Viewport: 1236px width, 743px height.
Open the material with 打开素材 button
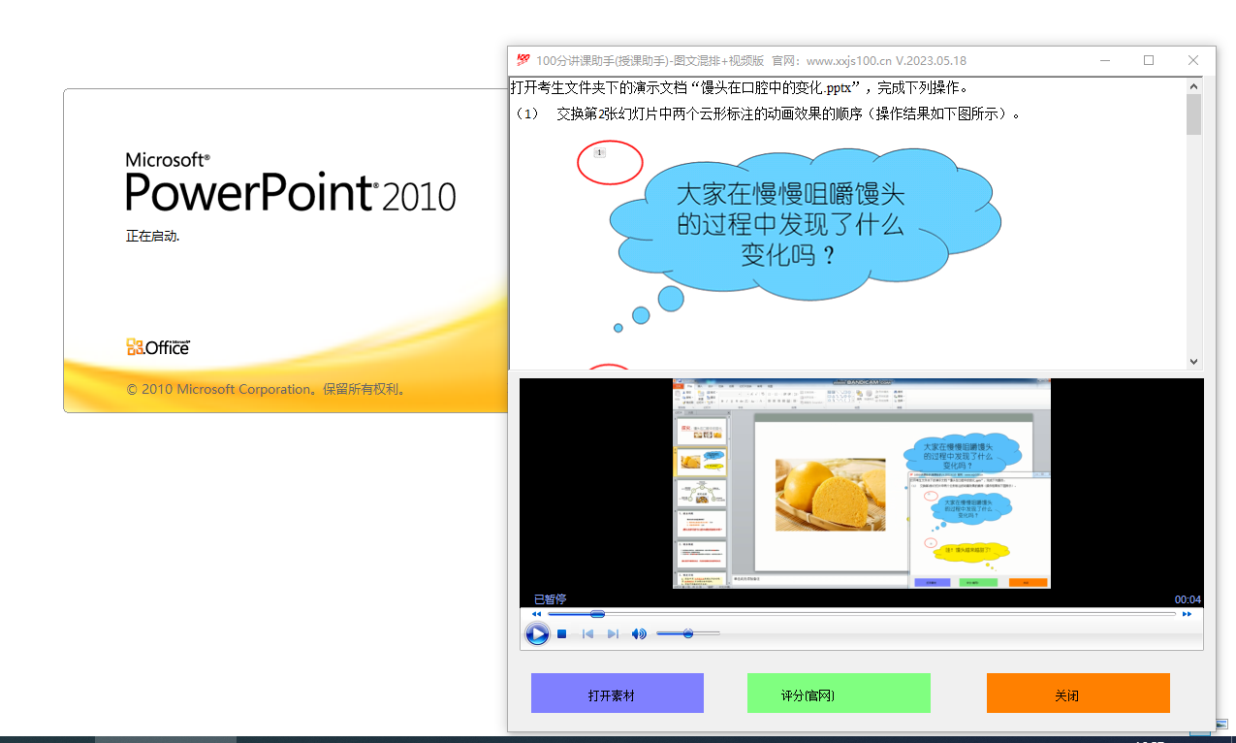(x=618, y=694)
